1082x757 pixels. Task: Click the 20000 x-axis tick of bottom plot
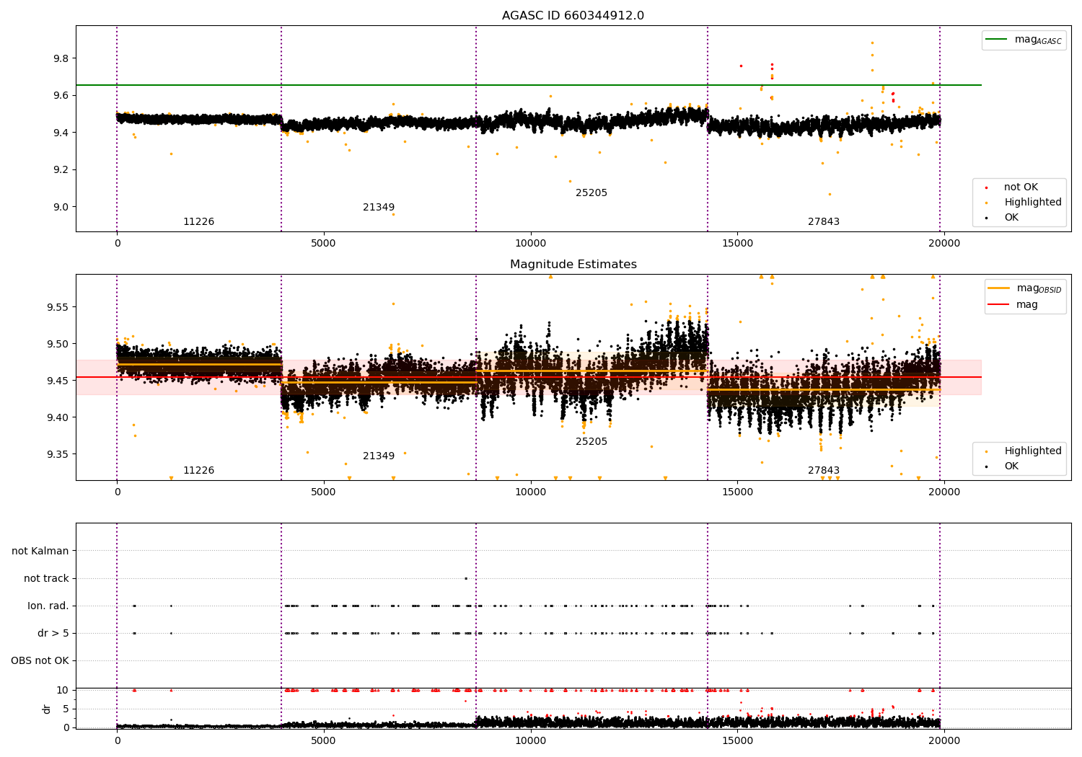tap(944, 741)
